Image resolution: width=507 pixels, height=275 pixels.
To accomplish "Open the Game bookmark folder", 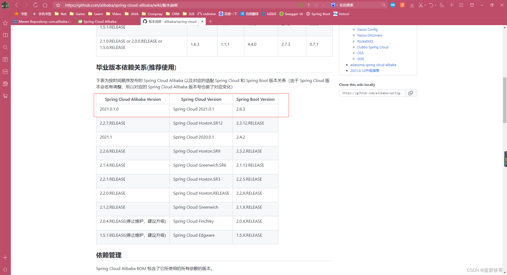I will pos(77,14).
